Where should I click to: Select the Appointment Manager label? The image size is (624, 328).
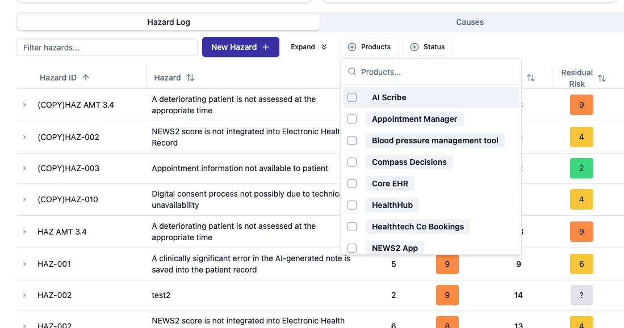pos(414,119)
